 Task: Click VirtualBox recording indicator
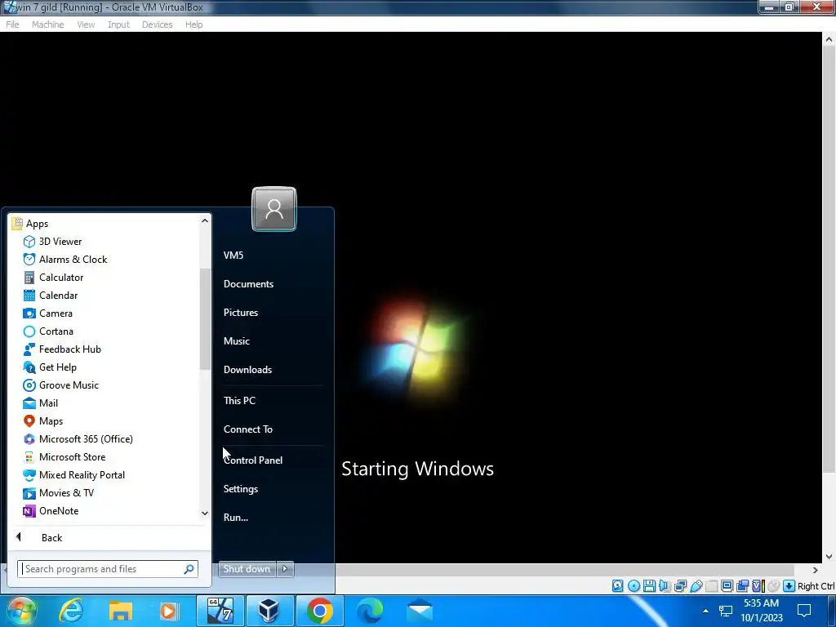tap(742, 586)
